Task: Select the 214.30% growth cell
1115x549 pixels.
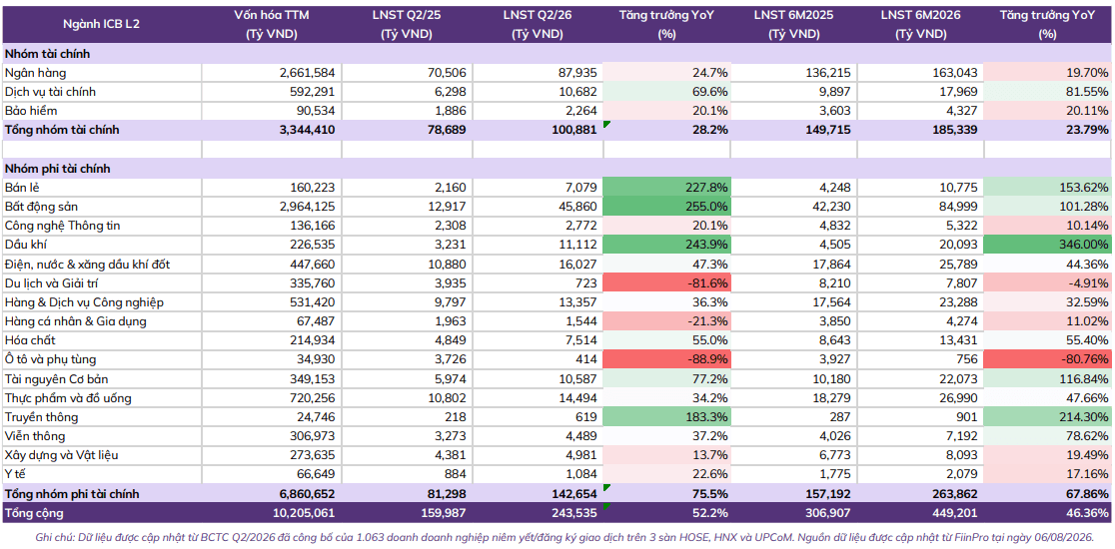Action: point(1048,417)
